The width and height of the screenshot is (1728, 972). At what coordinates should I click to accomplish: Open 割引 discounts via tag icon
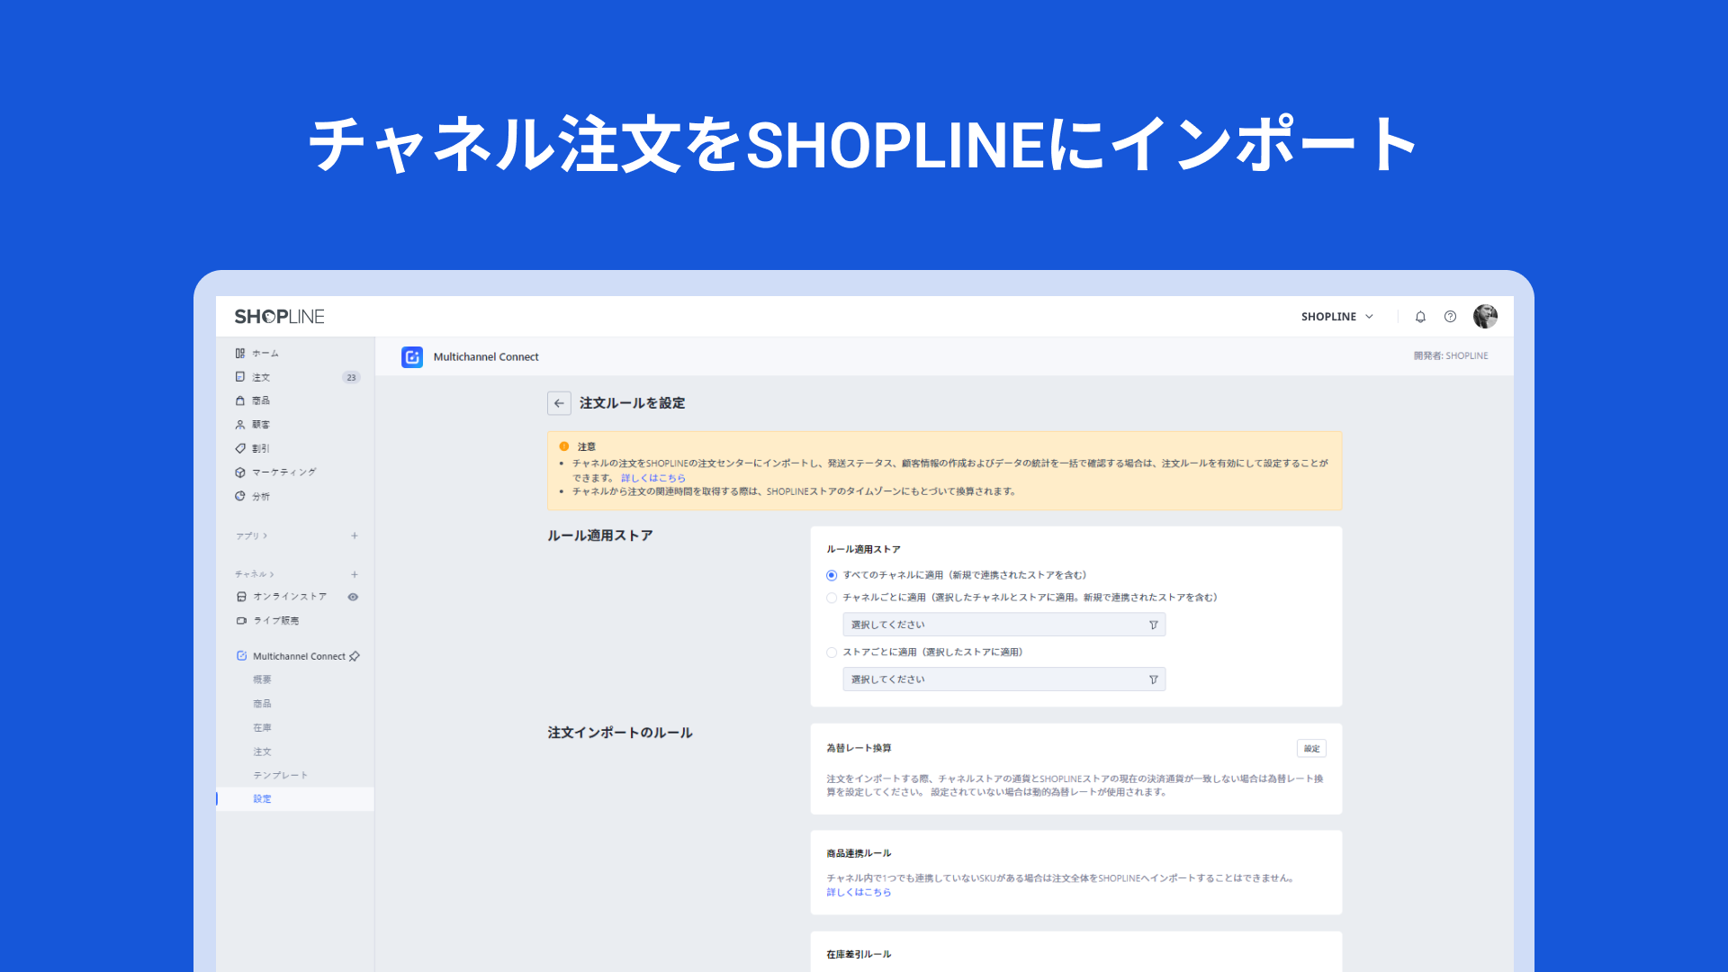point(253,448)
